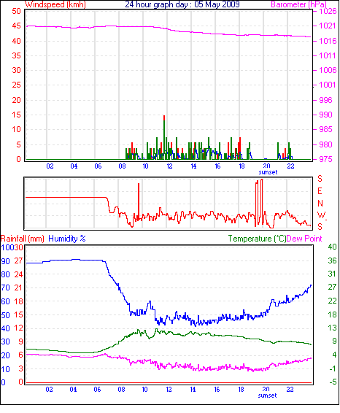340x413 pixels.
Task: Click the Rainfall (mm) legend label
Action: point(23,239)
